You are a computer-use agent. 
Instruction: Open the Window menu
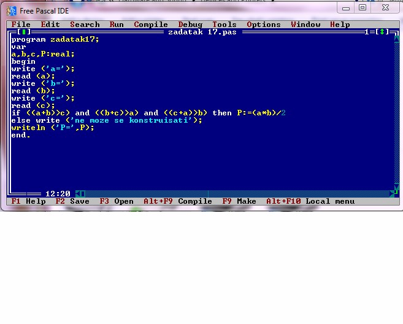pos(305,25)
